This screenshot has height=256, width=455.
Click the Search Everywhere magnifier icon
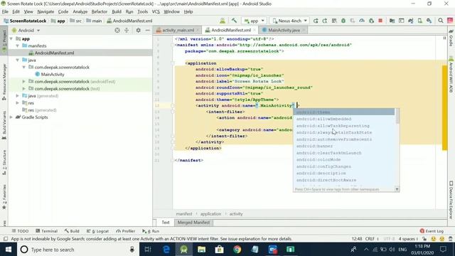tap(441, 21)
